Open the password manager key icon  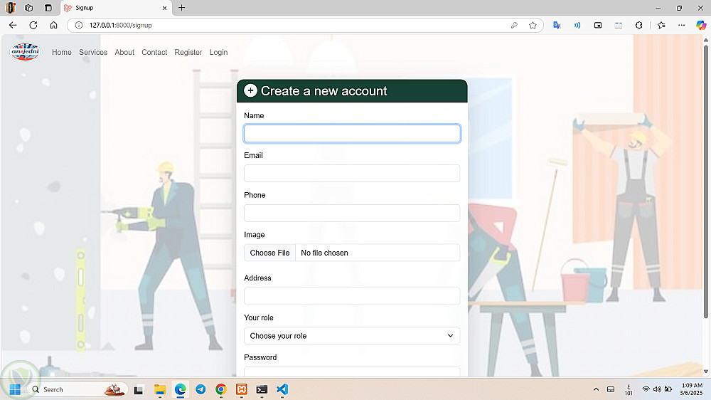[x=514, y=26]
